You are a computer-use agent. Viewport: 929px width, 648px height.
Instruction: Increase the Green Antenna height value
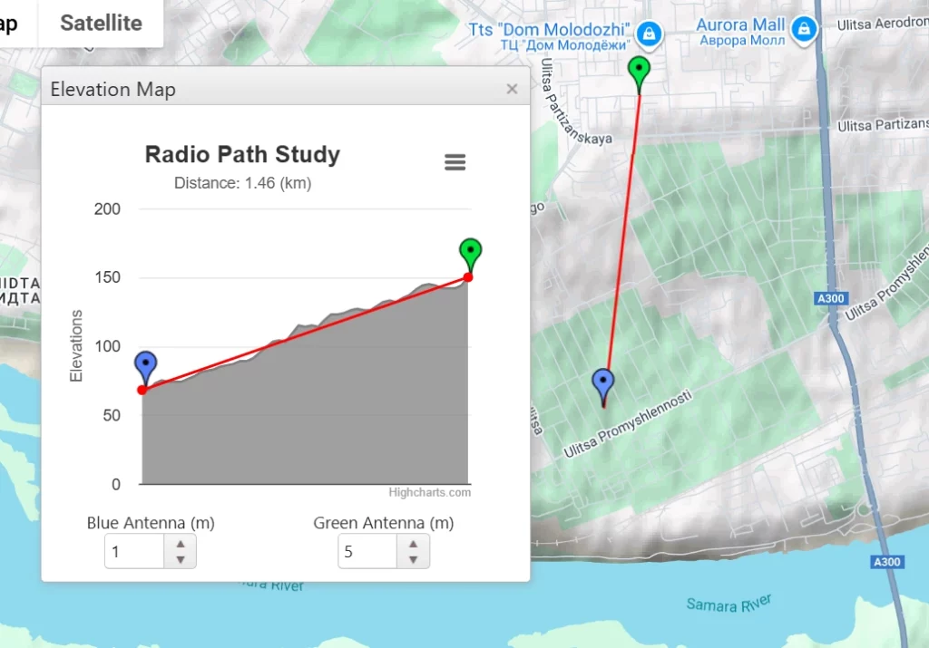tap(414, 544)
